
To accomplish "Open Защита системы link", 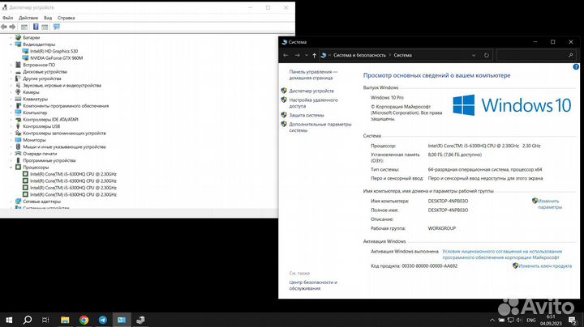I will (x=307, y=115).
